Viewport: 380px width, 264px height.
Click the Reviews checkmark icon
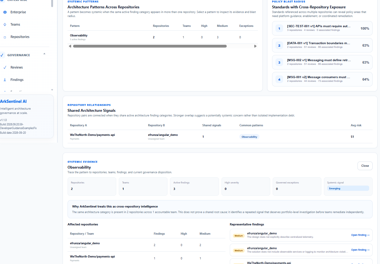click(x=5, y=67)
